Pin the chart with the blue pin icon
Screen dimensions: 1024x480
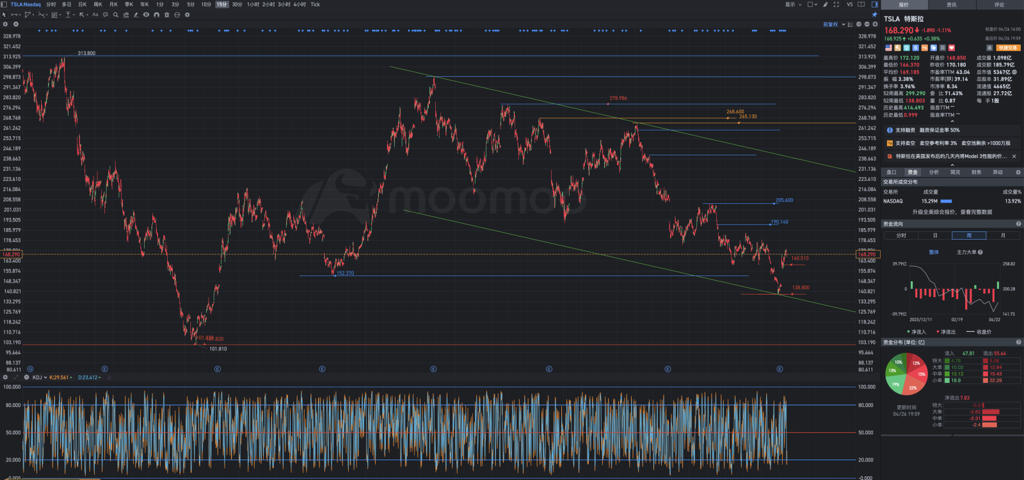click(x=875, y=15)
